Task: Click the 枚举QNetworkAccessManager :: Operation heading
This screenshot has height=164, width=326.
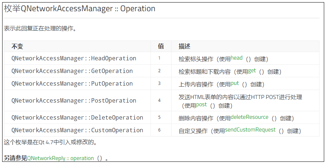Action: coord(80,9)
